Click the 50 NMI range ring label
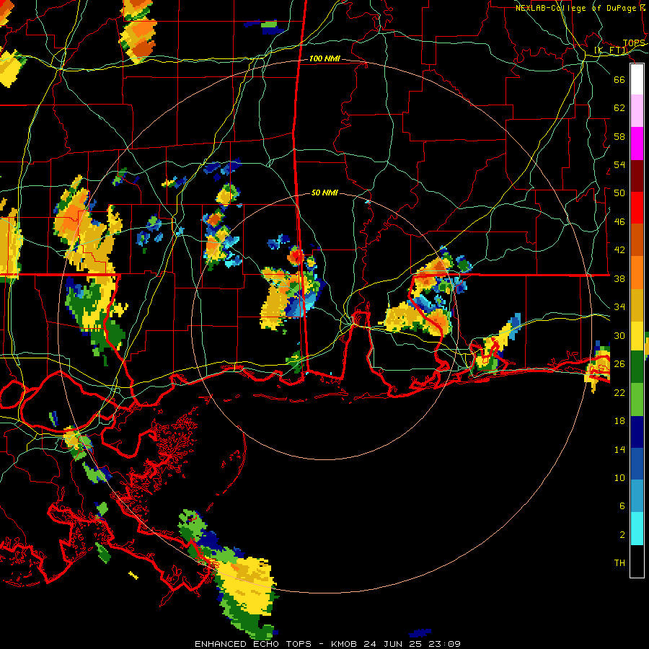The image size is (649, 649). point(324,193)
